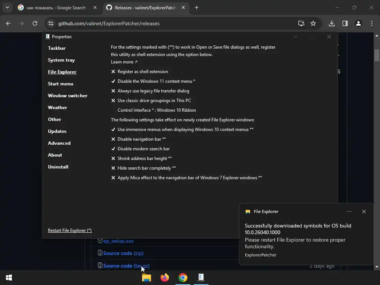Close the Releases GitHub tab

[183, 7]
